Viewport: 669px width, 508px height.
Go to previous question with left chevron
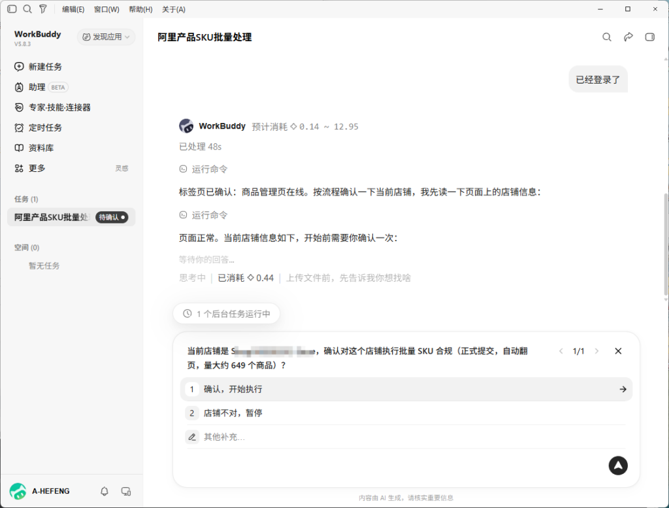click(561, 351)
